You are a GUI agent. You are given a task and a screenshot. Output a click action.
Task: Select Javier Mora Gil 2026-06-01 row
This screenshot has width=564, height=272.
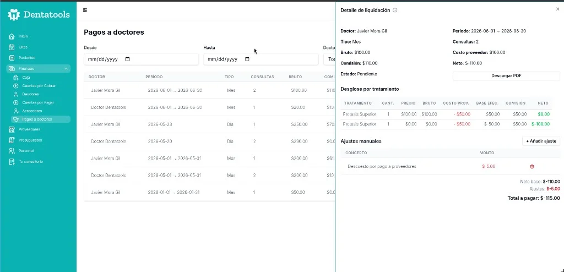pyautogui.click(x=209, y=90)
